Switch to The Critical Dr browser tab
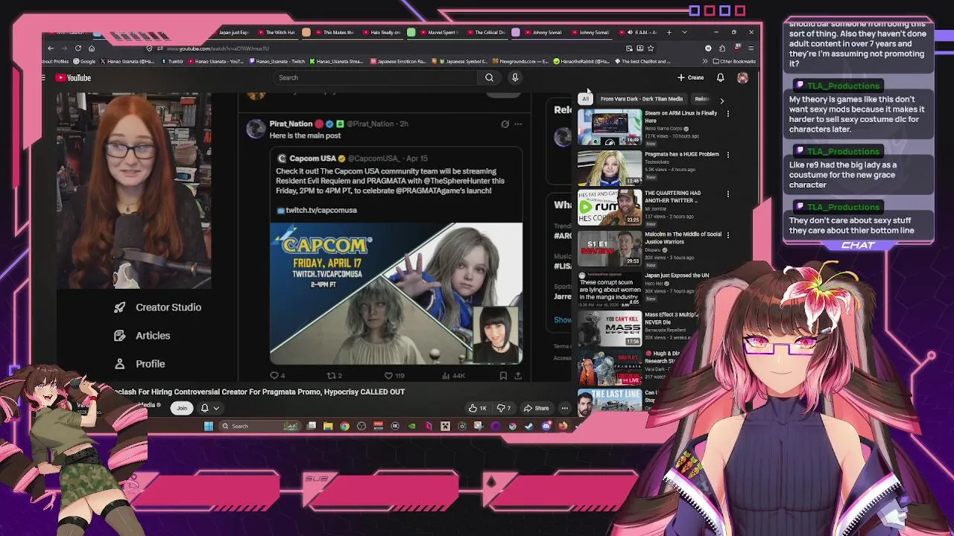Image resolution: width=954 pixels, height=536 pixels. click(x=486, y=32)
